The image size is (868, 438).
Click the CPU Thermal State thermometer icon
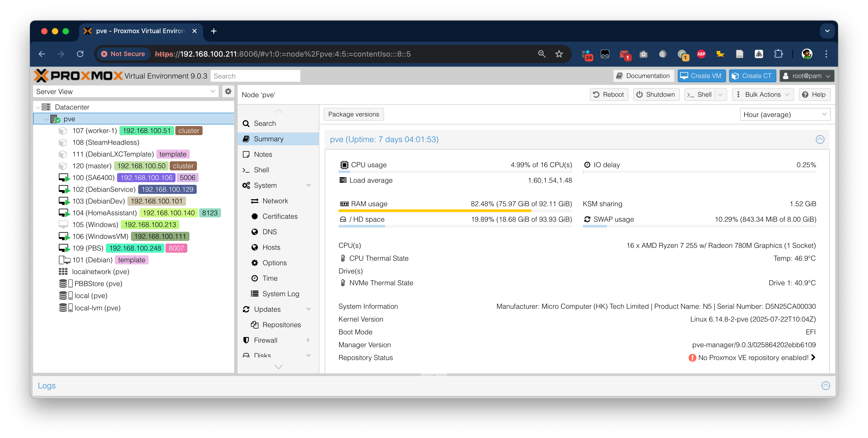[343, 258]
